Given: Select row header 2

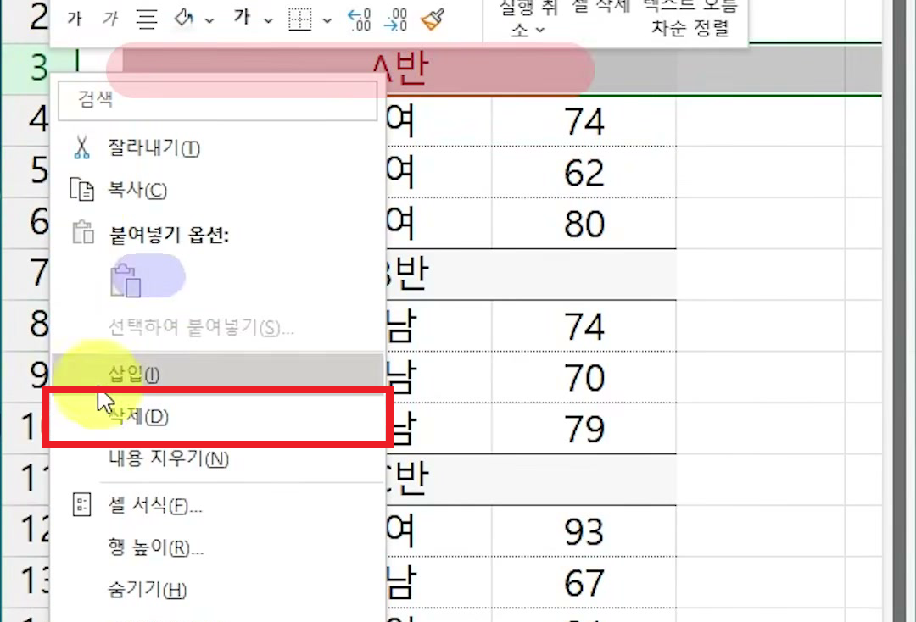Looking at the screenshot, I should point(26,21).
